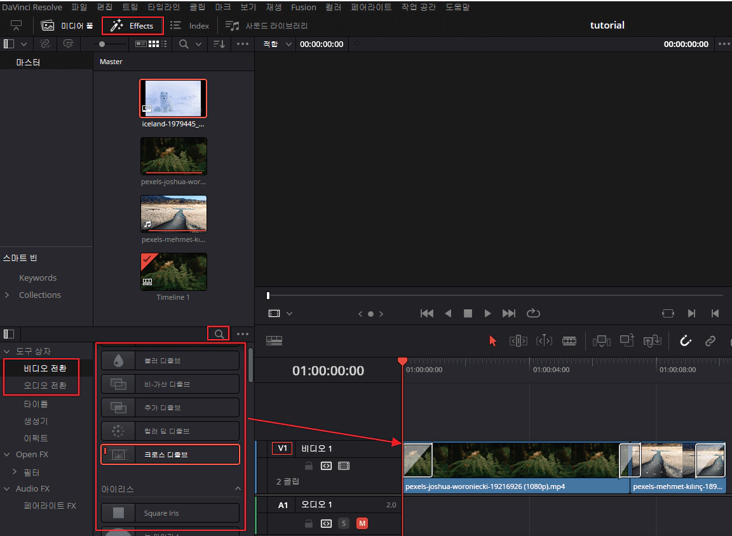732x536 pixels.
Task: Lock the 오디오 1 track
Action: pyautogui.click(x=309, y=523)
